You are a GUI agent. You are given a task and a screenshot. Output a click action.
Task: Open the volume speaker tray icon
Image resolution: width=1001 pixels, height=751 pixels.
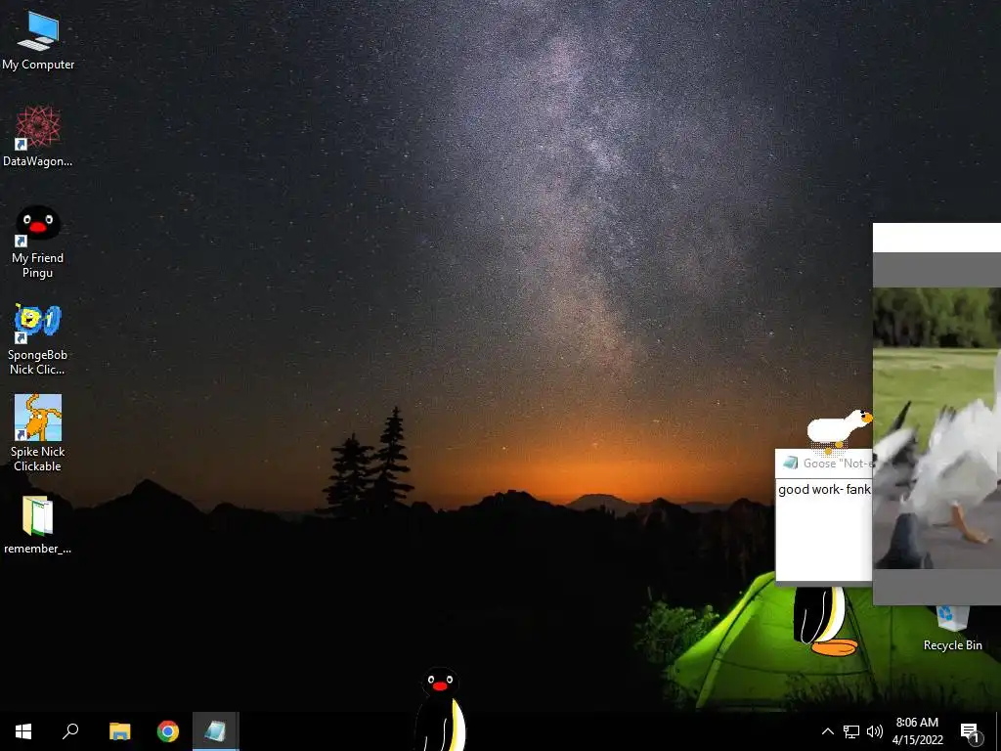pos(875,731)
